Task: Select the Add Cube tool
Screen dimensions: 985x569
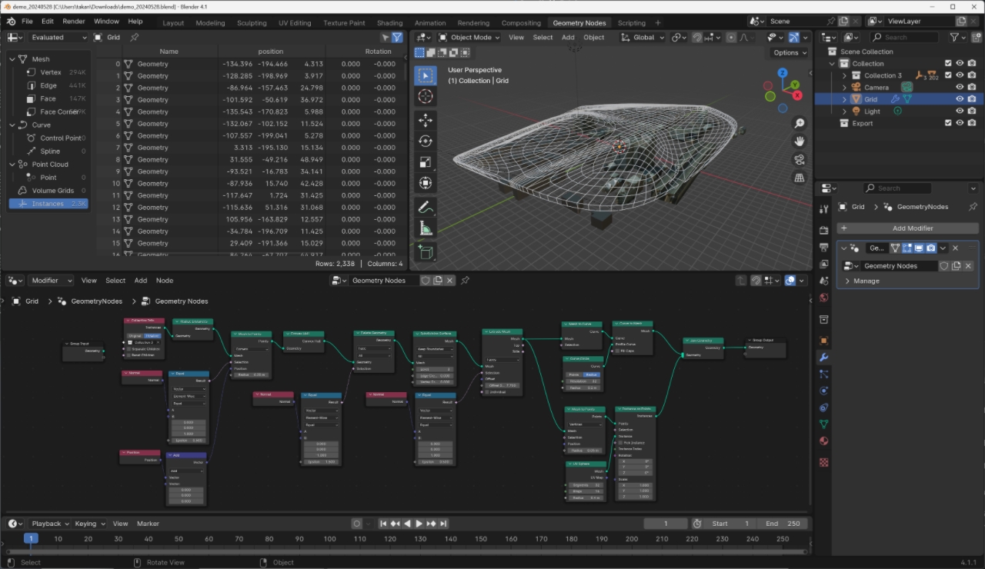Action: pyautogui.click(x=426, y=251)
